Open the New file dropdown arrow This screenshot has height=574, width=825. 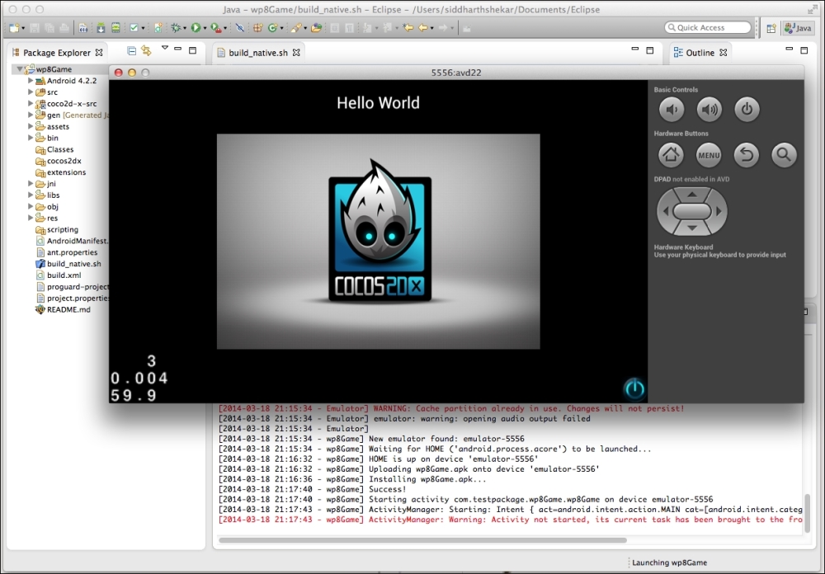(23, 28)
